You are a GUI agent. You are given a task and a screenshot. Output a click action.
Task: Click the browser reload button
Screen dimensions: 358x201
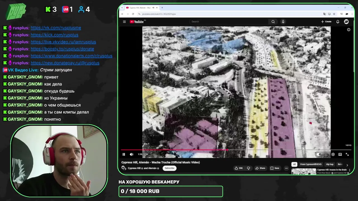pyautogui.click(x=133, y=14)
